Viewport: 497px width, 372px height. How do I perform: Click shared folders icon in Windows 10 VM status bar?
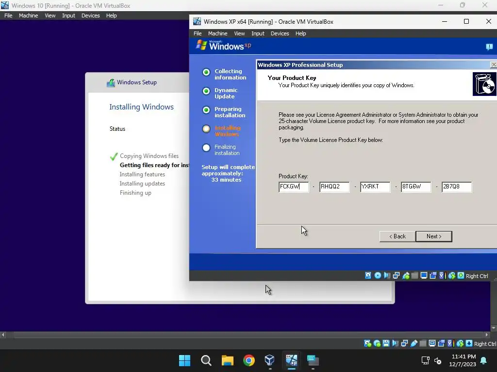click(x=423, y=343)
